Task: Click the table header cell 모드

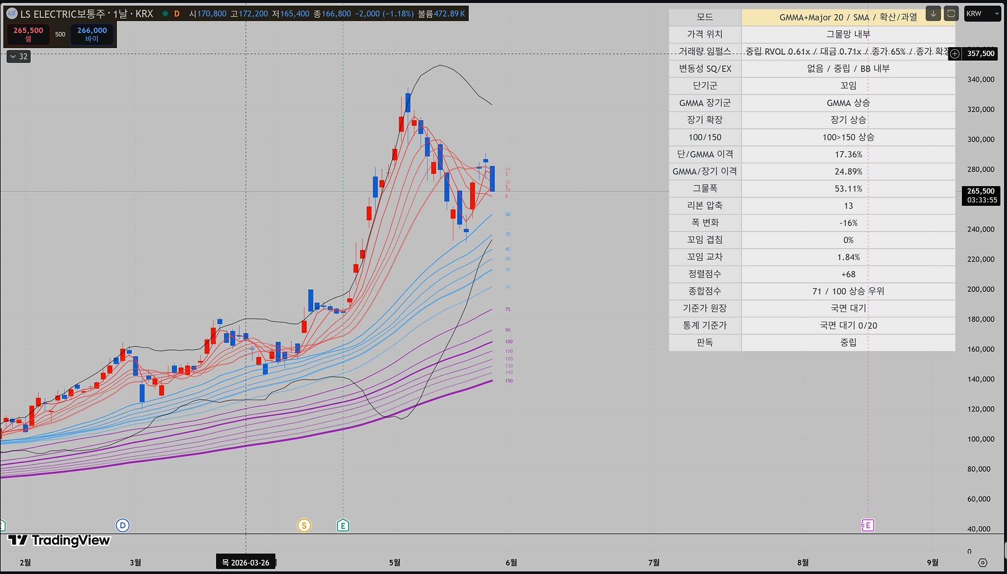Action: [705, 17]
